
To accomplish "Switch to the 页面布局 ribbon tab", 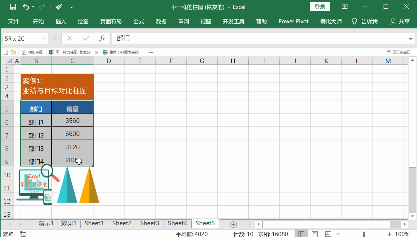I will pos(111,22).
